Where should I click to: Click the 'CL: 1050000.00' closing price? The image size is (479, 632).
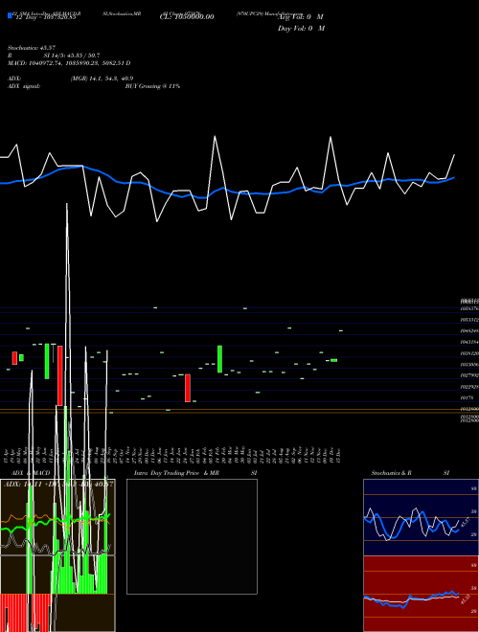pos(187,17)
